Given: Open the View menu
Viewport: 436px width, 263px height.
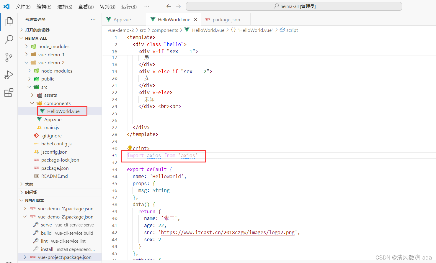Looking at the screenshot, I should point(86,6).
